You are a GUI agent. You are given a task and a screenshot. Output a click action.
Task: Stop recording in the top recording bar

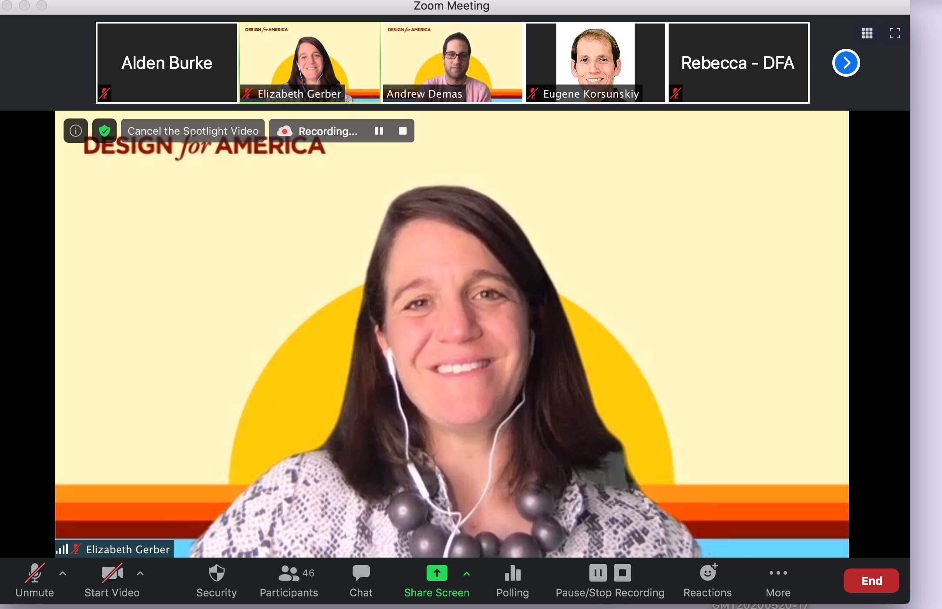point(403,131)
